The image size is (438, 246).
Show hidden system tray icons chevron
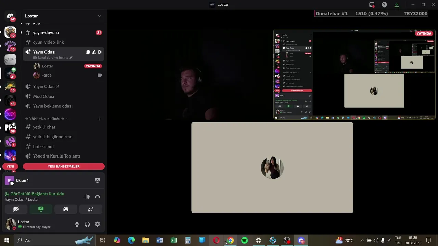pos(362,241)
